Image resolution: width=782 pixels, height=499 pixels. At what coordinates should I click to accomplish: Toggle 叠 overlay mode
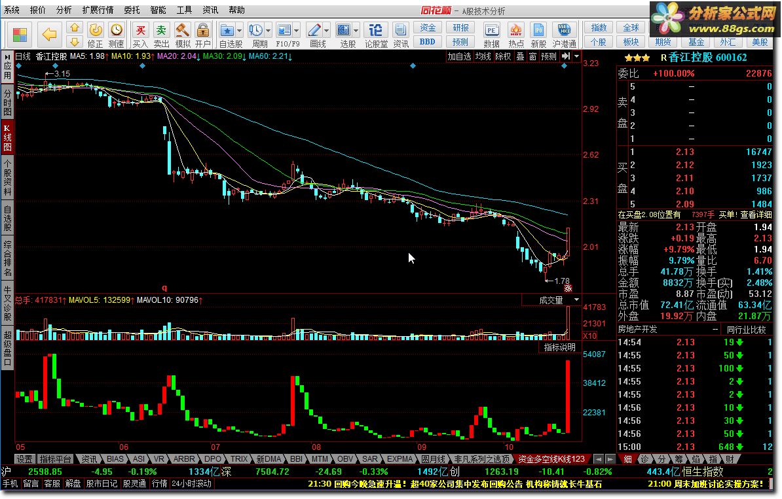pos(520,56)
